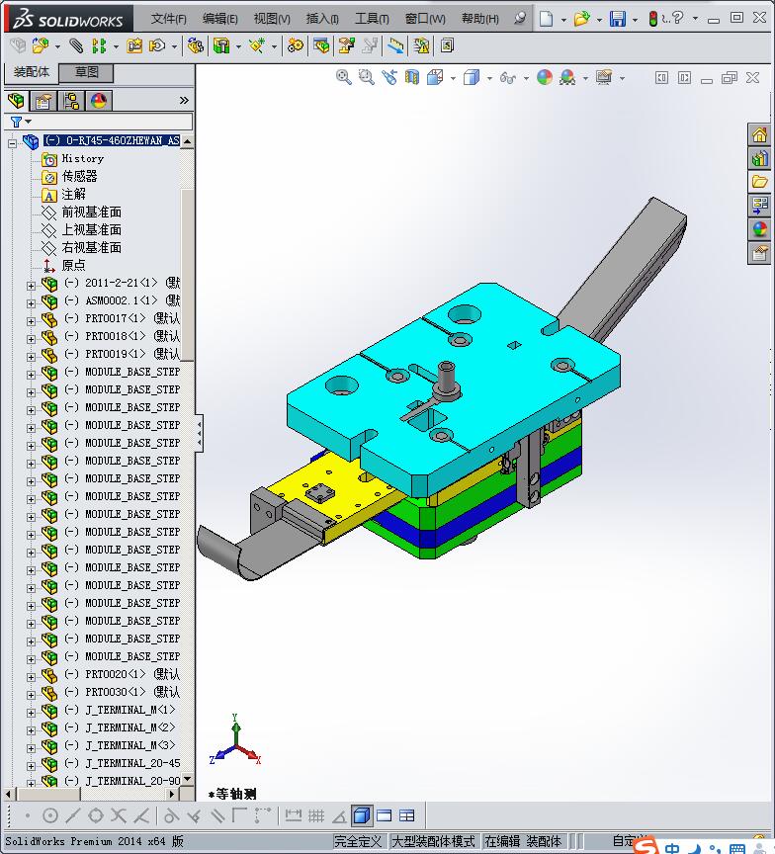
Task: Open the Appearances color ball in task pane
Action: click(x=759, y=228)
